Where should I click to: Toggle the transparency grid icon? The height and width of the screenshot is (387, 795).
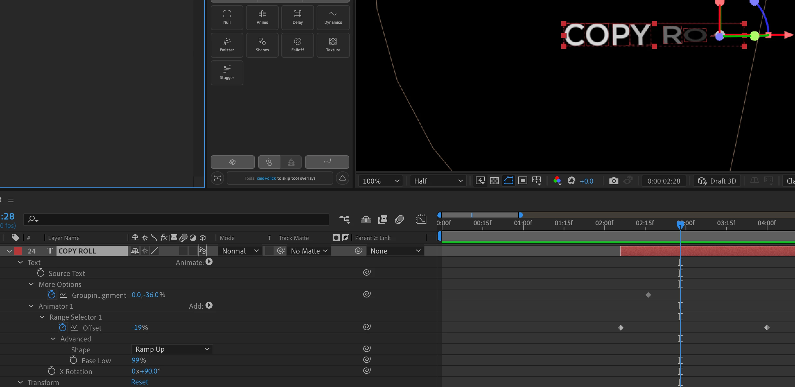(x=494, y=181)
